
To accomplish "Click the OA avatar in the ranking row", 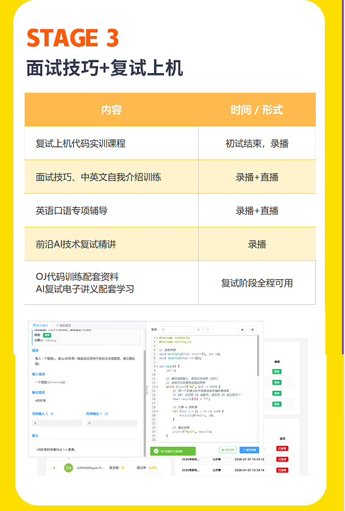I will (68, 468).
